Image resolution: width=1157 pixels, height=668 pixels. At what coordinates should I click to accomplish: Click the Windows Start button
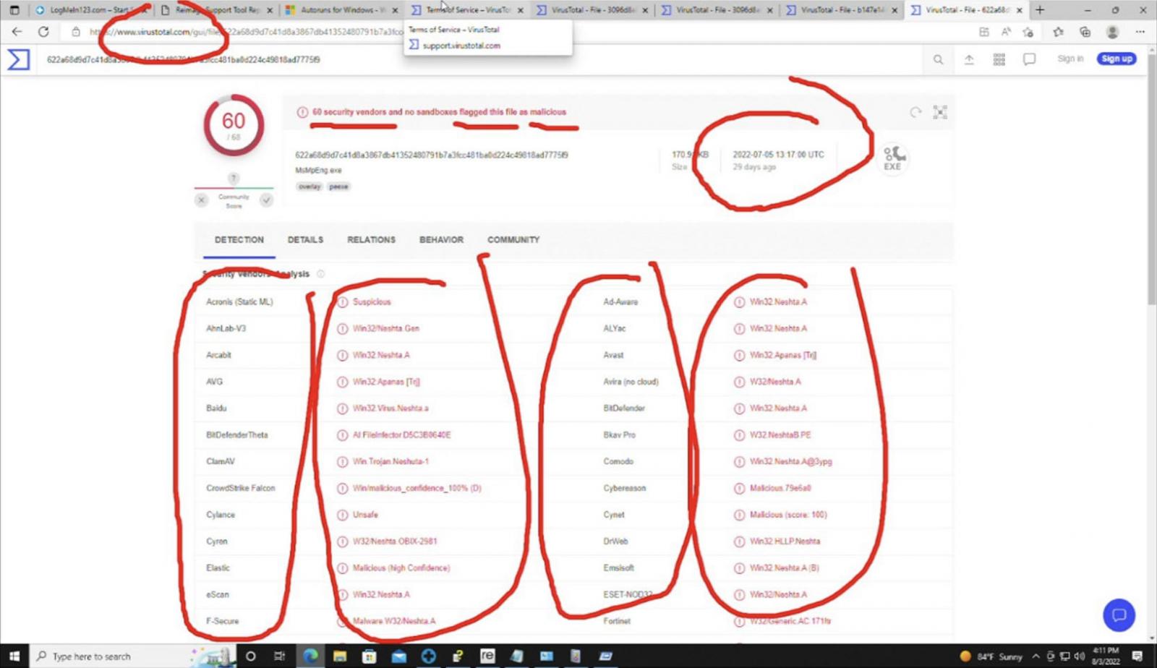point(14,656)
